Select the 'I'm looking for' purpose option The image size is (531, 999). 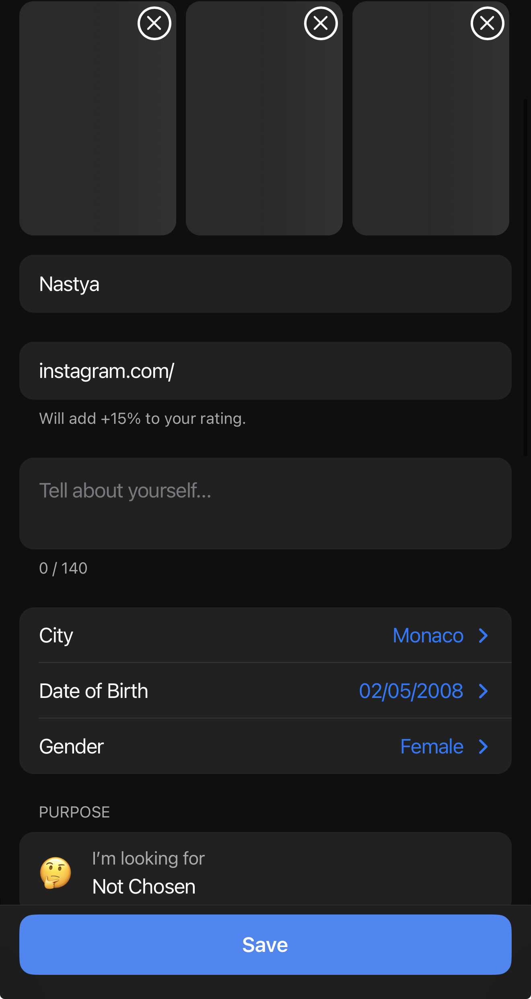pos(265,873)
